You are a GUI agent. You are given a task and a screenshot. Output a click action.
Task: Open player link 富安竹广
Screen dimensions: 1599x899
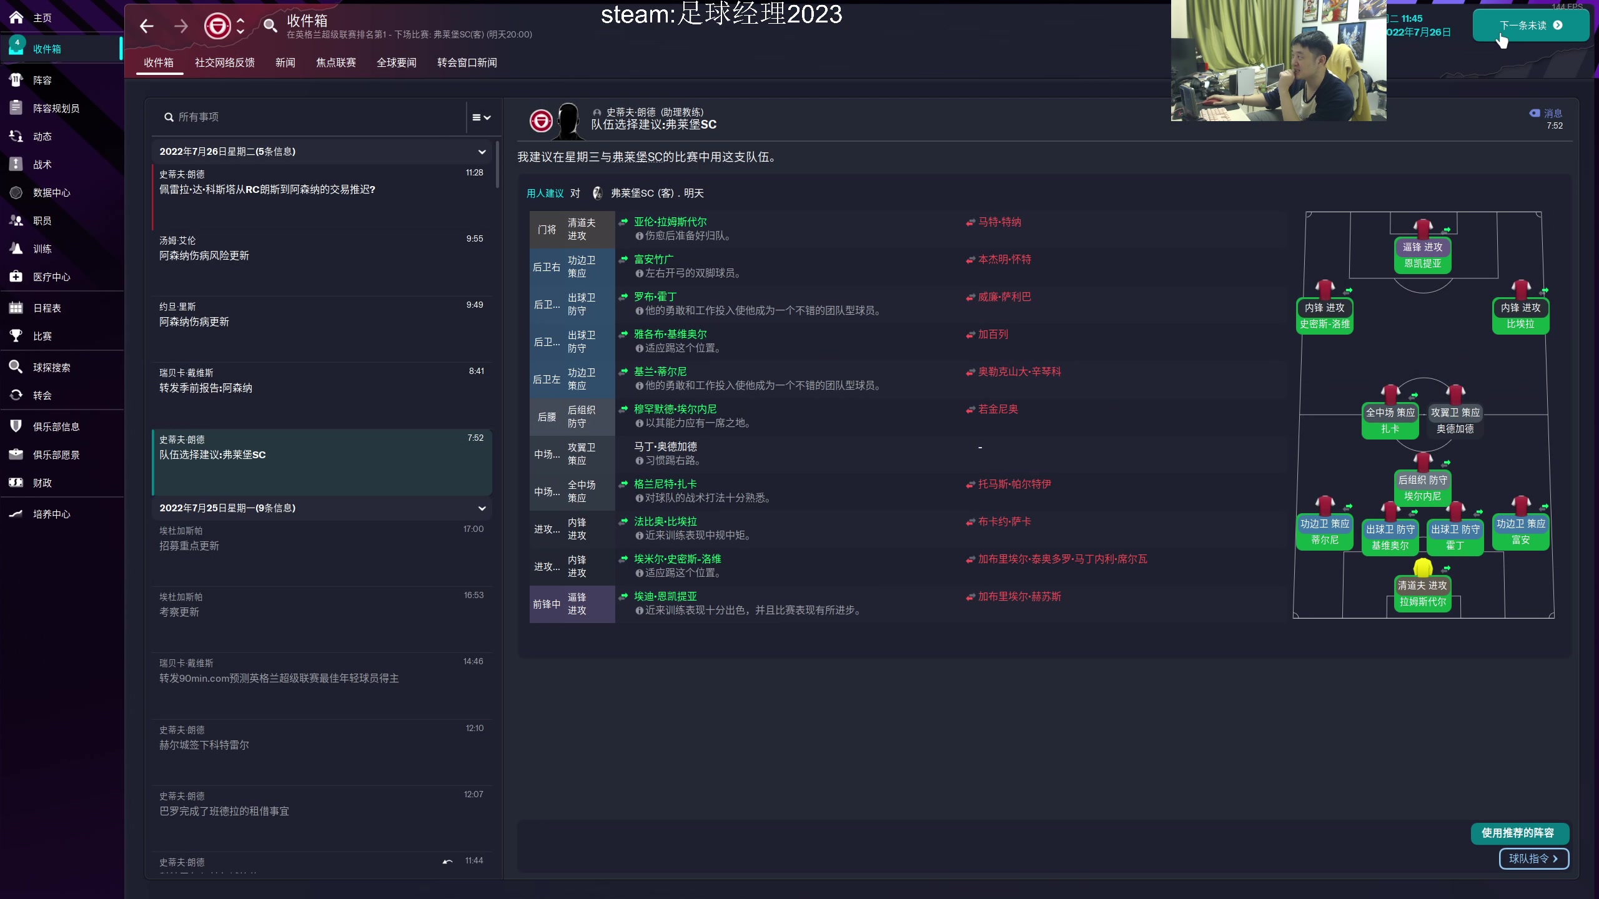coord(653,259)
